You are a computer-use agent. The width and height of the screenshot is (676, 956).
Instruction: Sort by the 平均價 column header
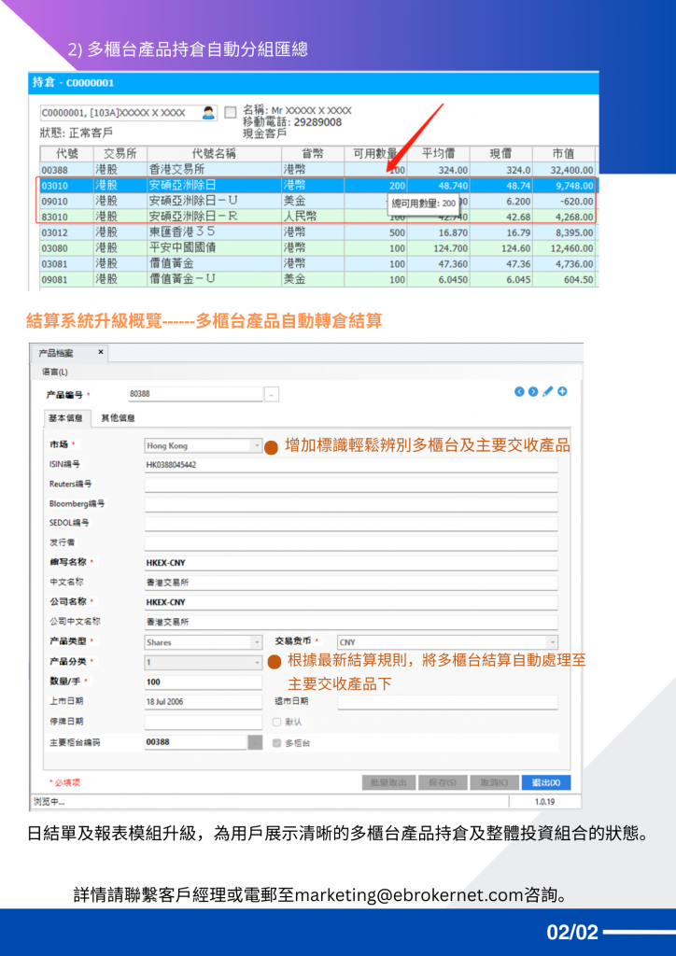(438, 154)
